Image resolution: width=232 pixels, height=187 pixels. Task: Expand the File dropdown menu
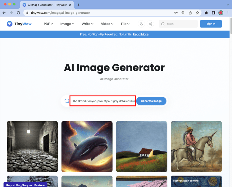pyautogui.click(x=125, y=24)
